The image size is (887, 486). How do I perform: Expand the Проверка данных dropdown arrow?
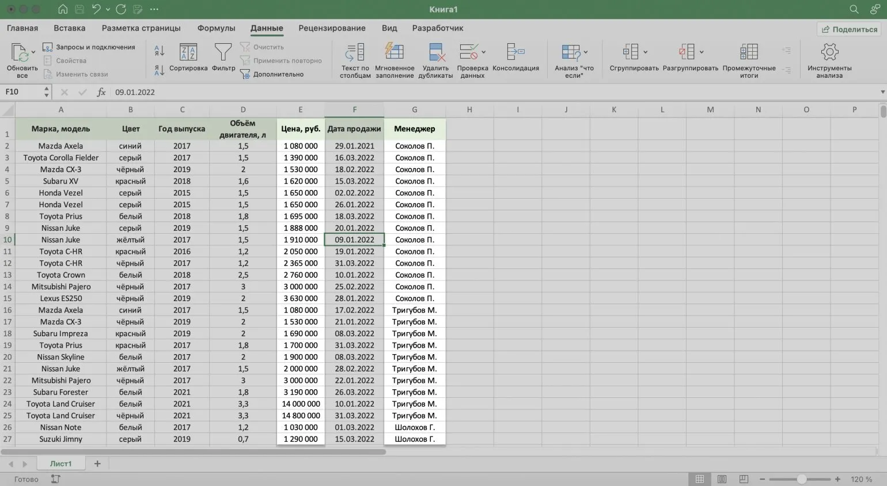pyautogui.click(x=483, y=52)
